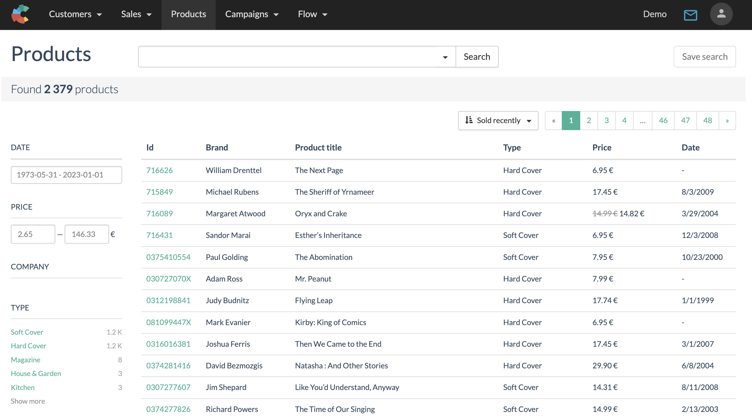Viewport: 752px width, 418px height.
Task: Filter products by Soft Cover type
Action: click(x=27, y=331)
